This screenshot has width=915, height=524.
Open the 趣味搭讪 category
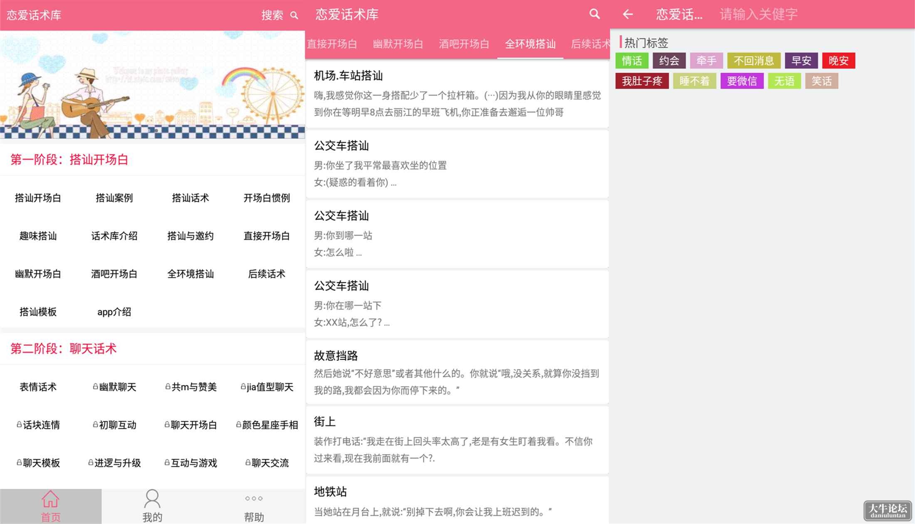[38, 236]
